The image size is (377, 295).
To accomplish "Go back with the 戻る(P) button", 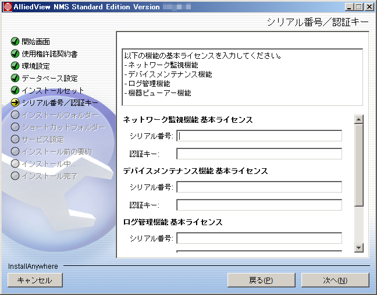I will (x=261, y=280).
